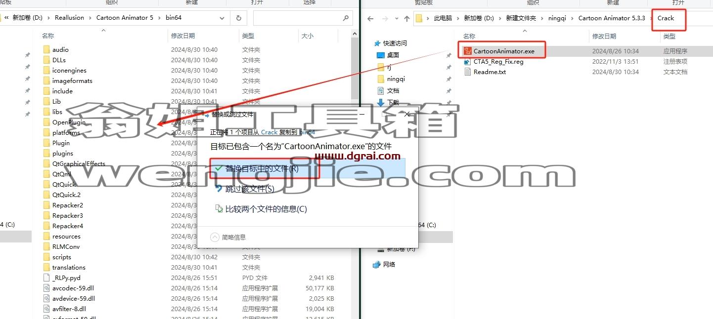Click the search box in bin64 window

(302, 18)
